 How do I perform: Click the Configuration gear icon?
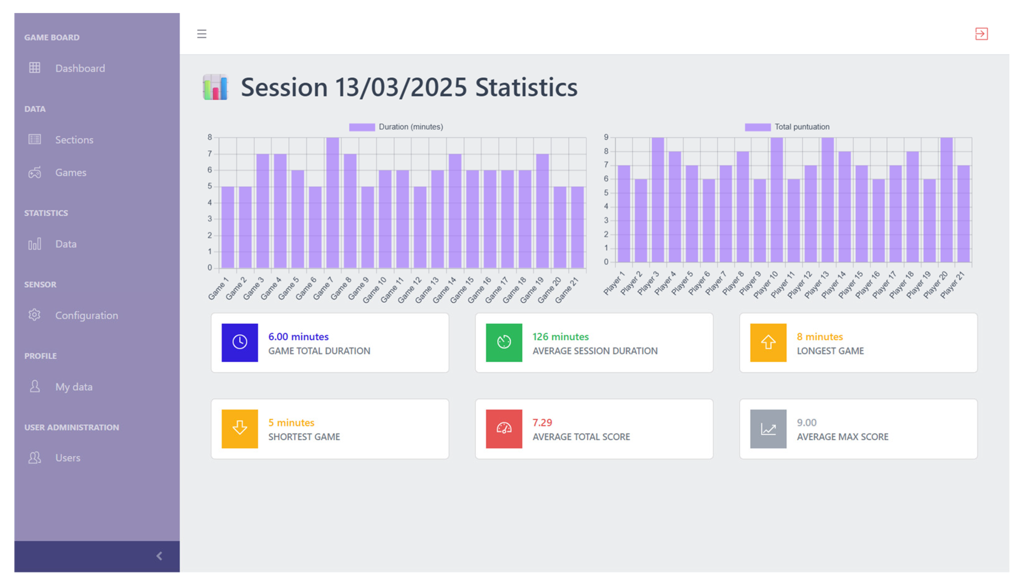click(35, 315)
